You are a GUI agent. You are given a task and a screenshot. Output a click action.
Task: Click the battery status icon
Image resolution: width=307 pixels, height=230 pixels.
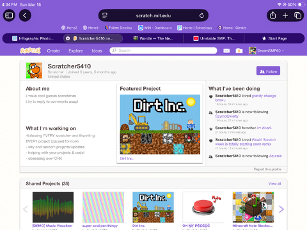coord(301,4)
